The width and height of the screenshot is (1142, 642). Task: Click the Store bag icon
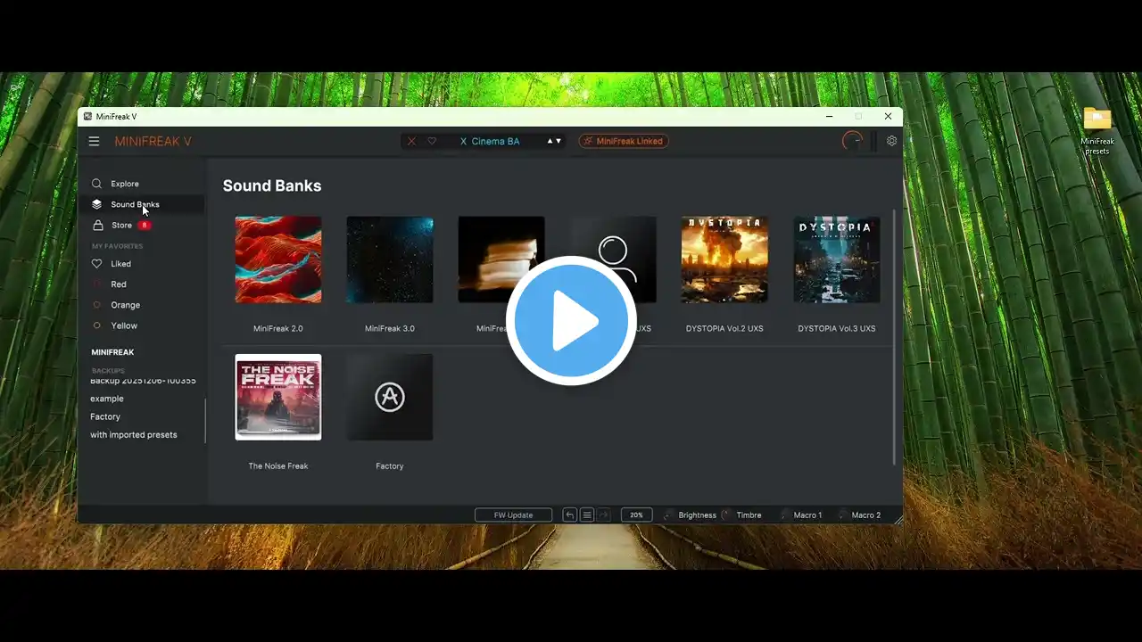point(96,225)
